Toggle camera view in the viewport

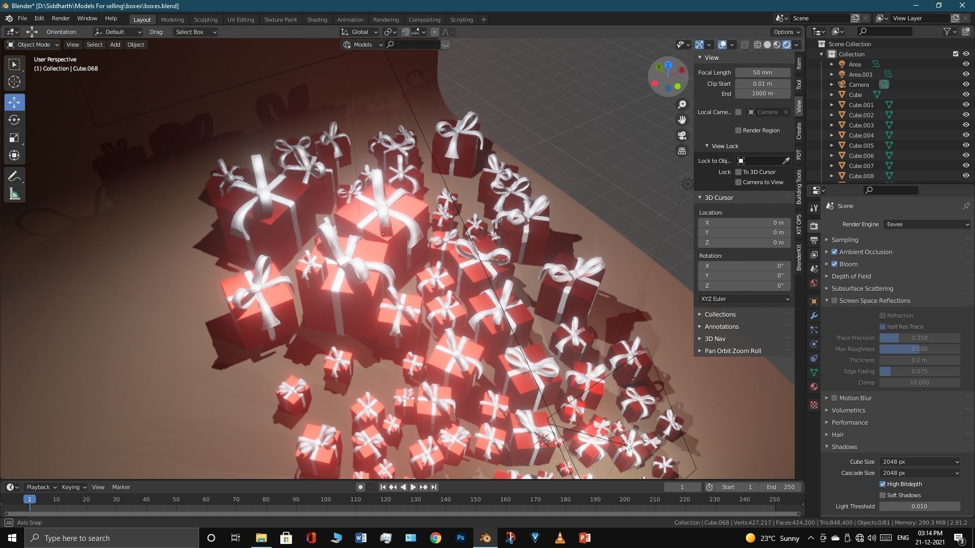(682, 135)
